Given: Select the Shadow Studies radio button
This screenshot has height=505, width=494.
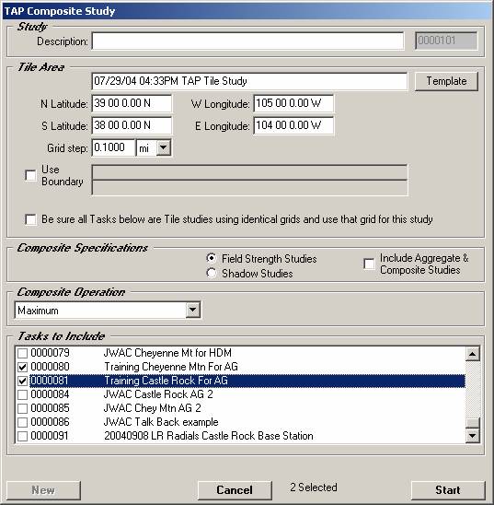Looking at the screenshot, I should [x=212, y=273].
